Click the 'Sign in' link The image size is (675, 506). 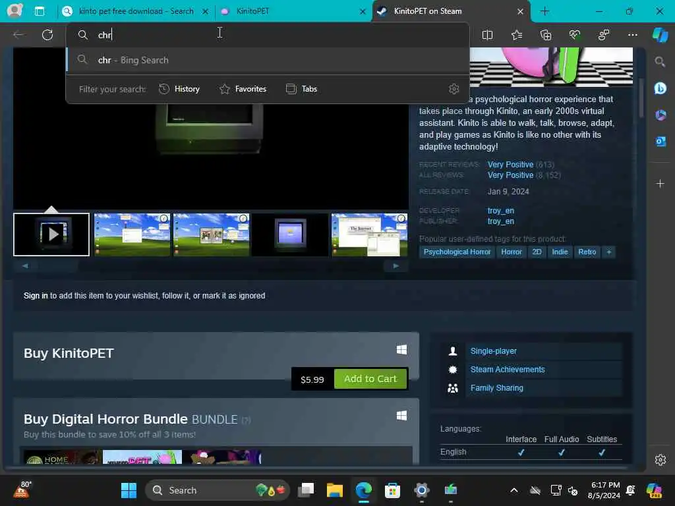click(36, 296)
